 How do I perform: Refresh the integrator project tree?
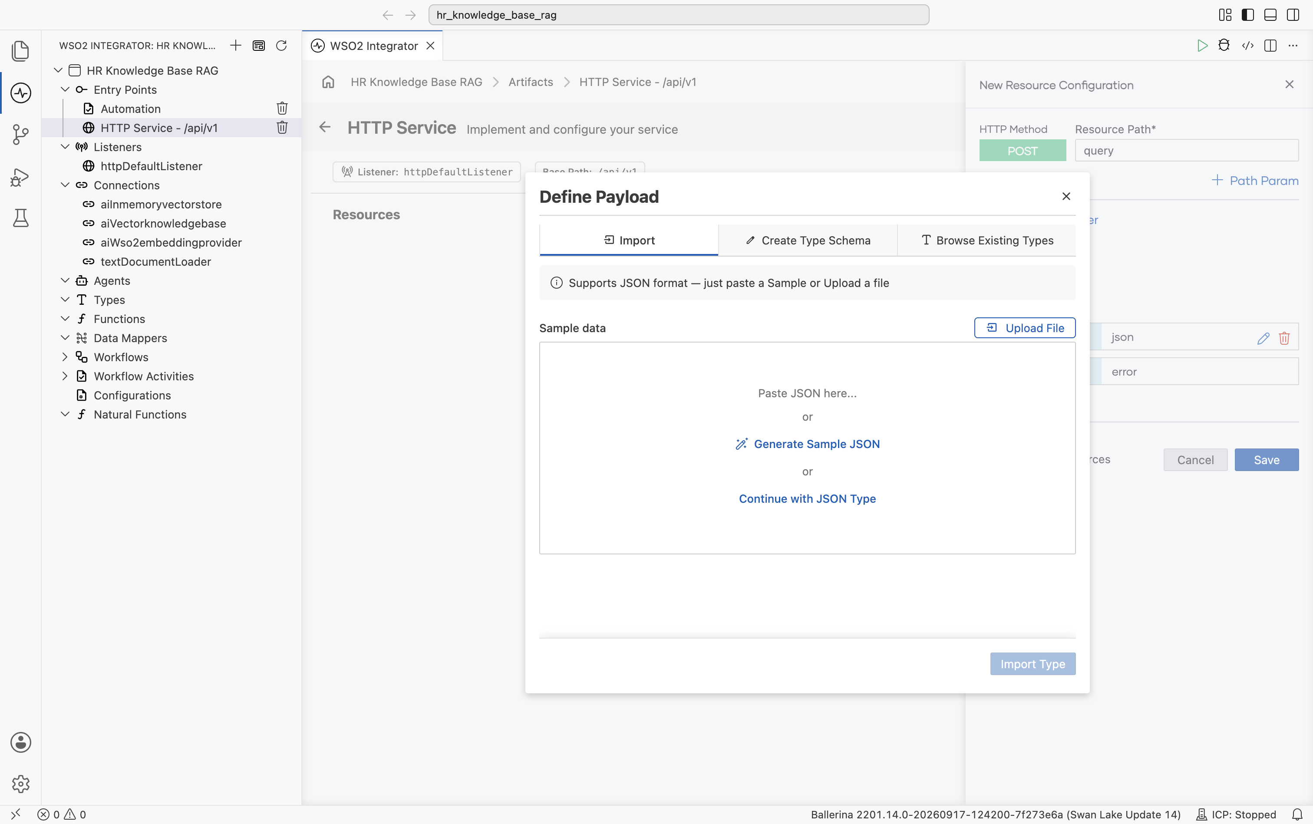coord(281,45)
